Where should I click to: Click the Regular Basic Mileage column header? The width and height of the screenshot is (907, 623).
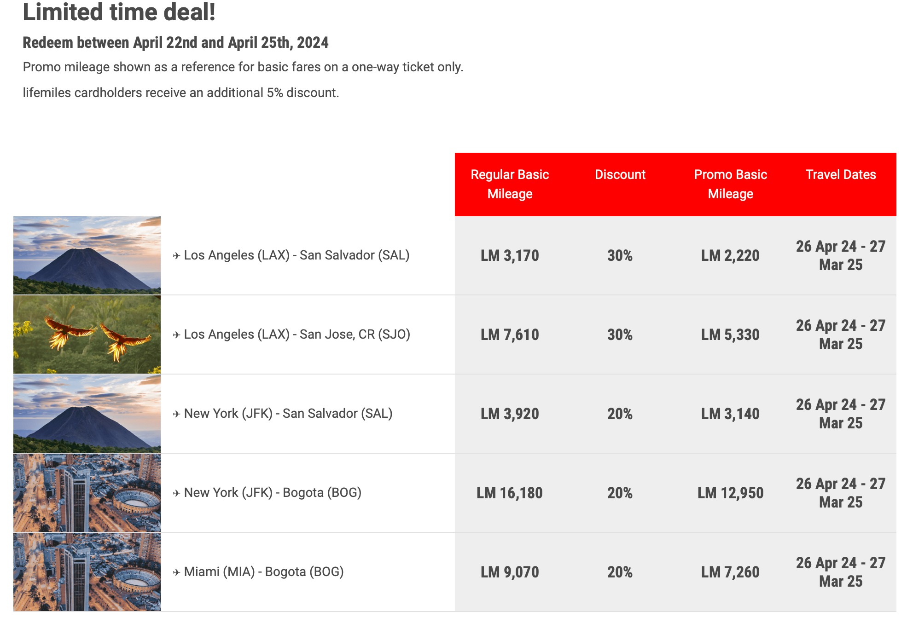point(510,184)
